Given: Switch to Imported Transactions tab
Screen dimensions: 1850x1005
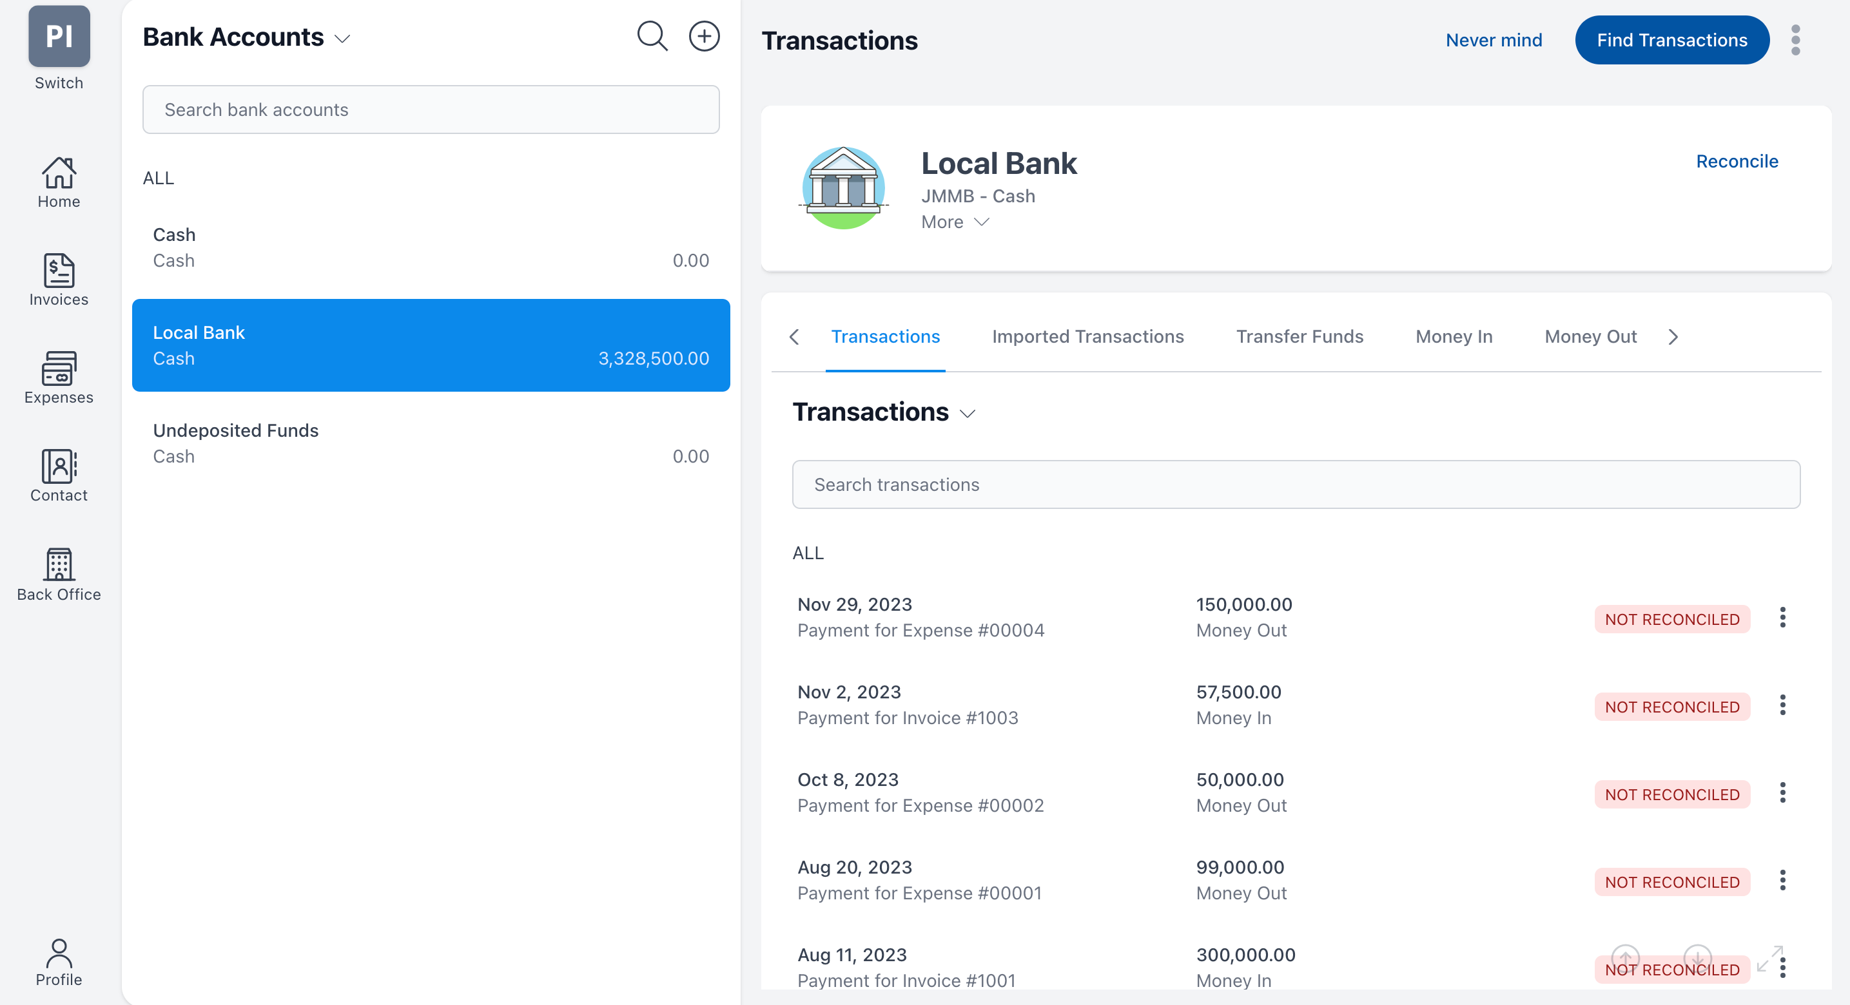Looking at the screenshot, I should coord(1087,337).
